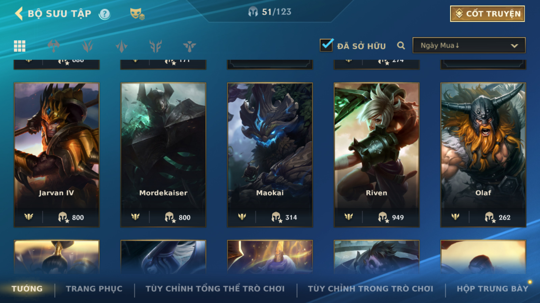Select the Tùy Chỉnh Tổng Thể Trò Chơi tab
Viewport: 540px width, 303px height.
tap(215, 289)
